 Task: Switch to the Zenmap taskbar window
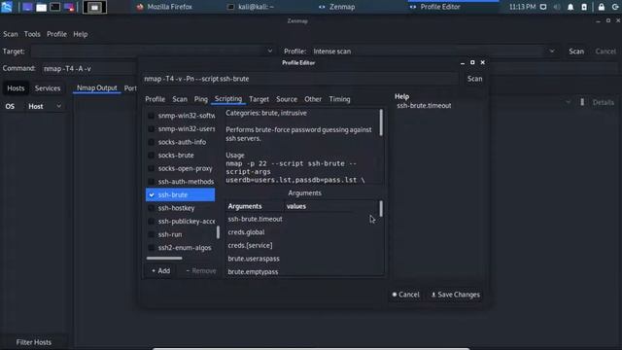point(337,7)
